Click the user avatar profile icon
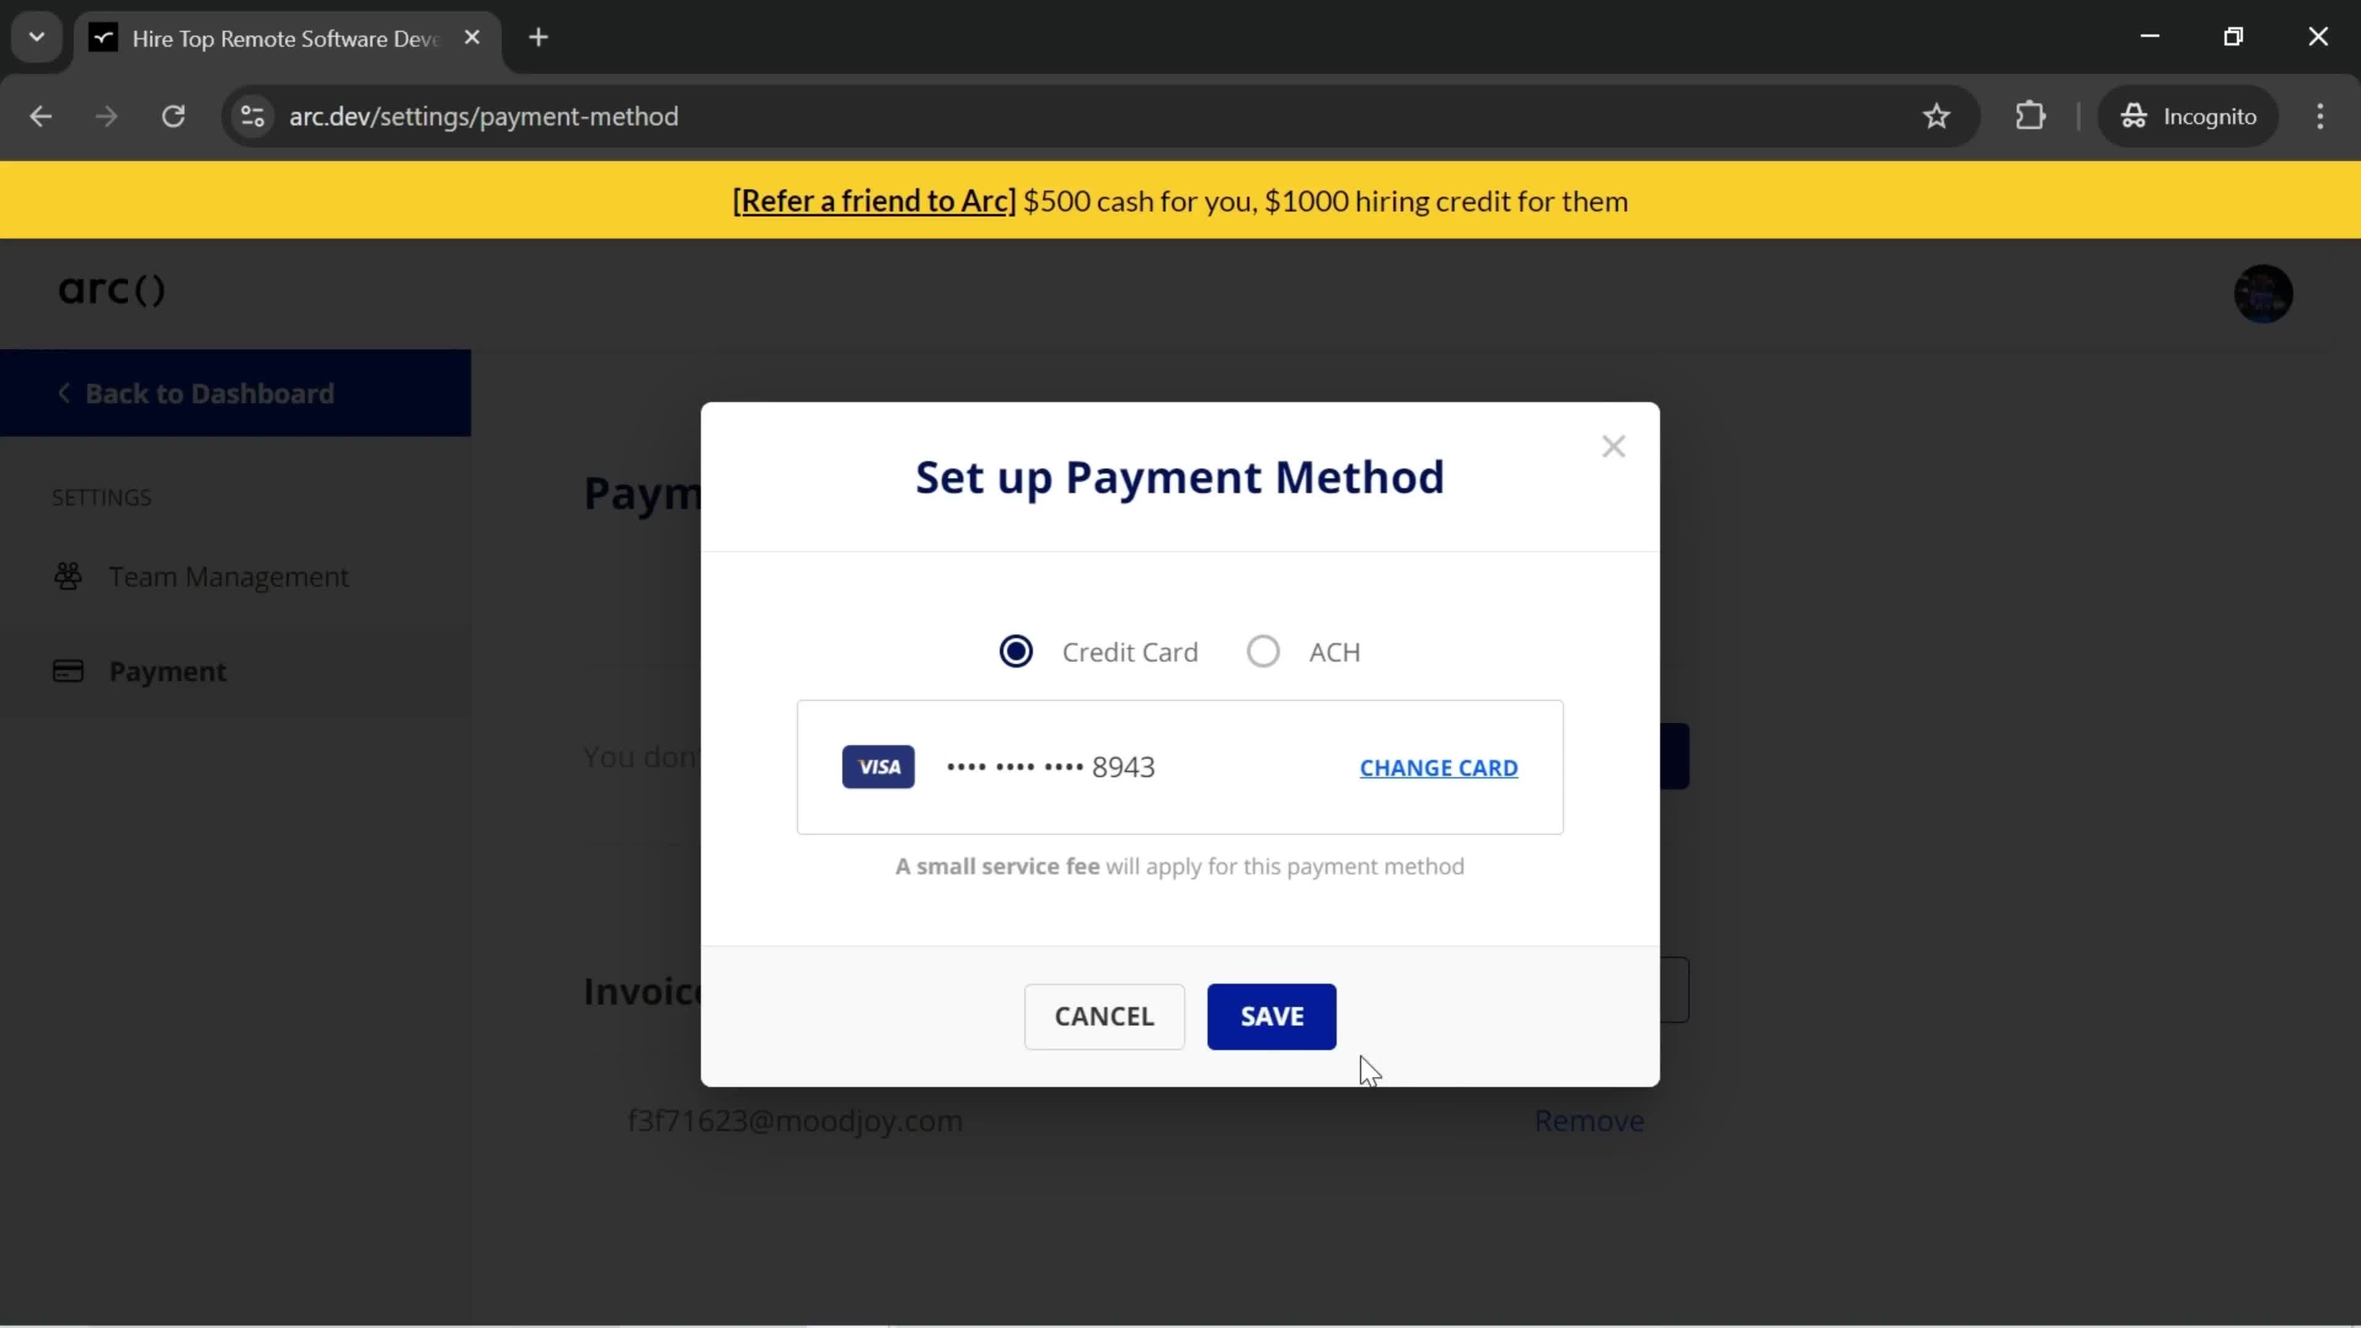This screenshot has height=1328, width=2361. (2264, 293)
